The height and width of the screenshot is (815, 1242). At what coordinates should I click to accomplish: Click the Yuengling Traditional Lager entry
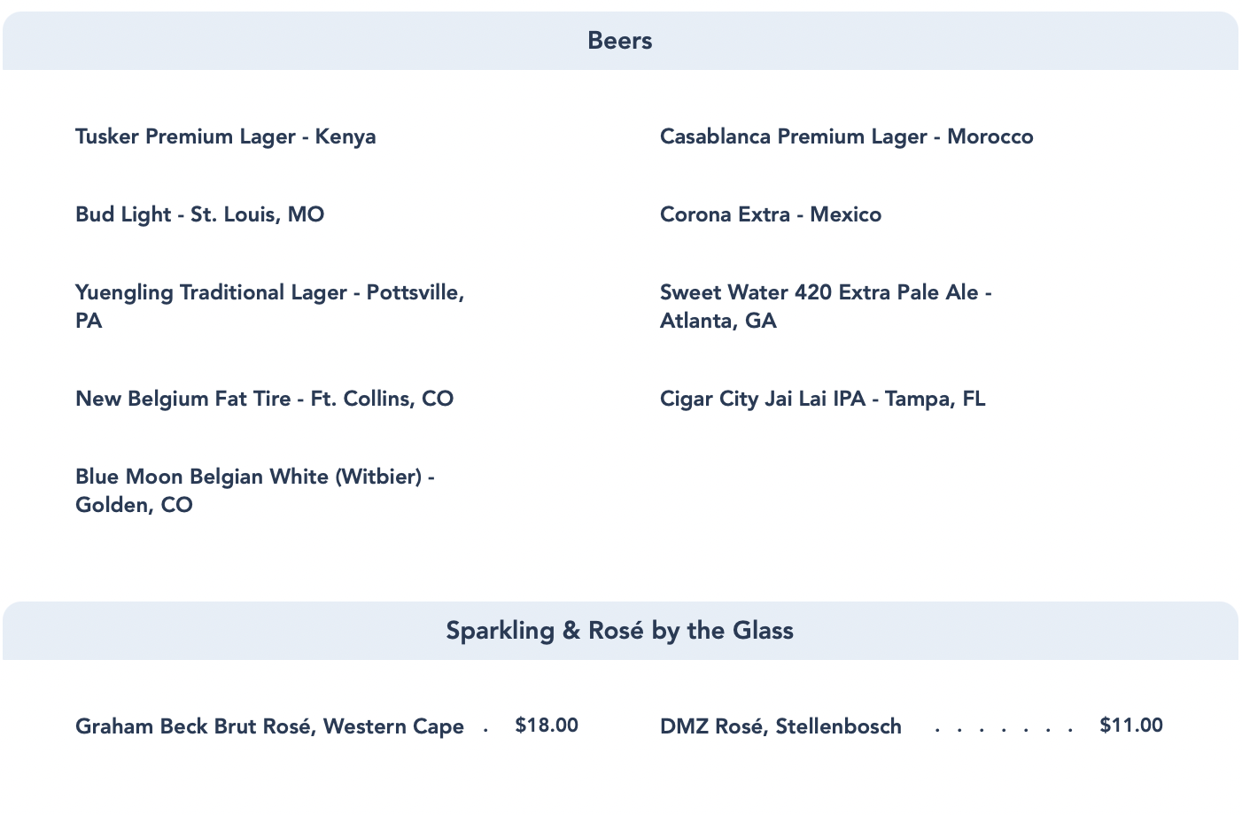[269, 292]
